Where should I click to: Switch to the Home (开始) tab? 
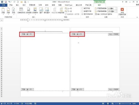(x=11, y=5)
